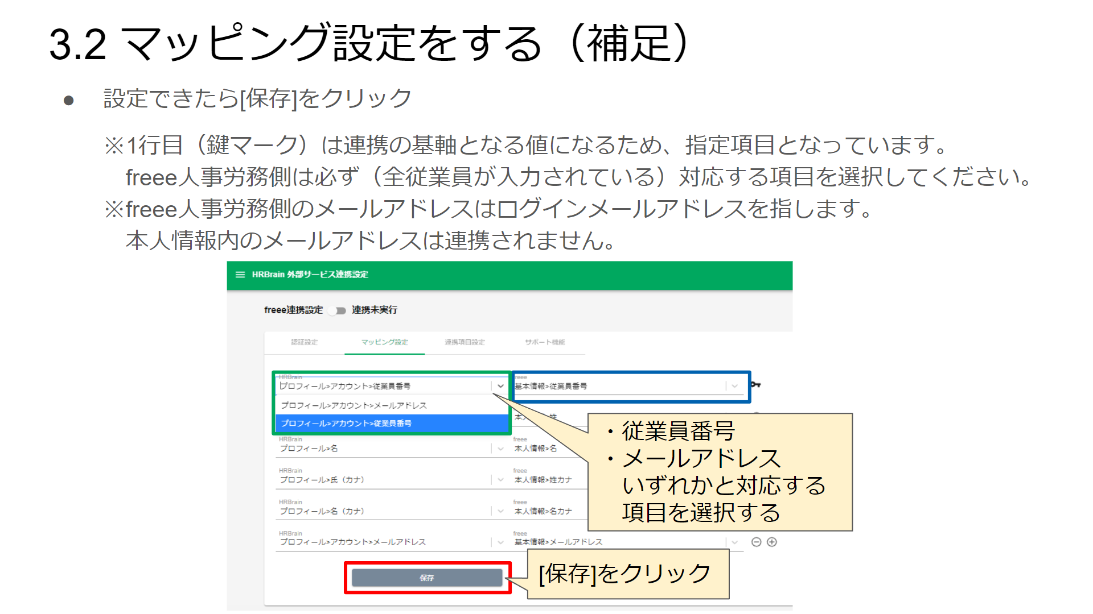The width and height of the screenshot is (1093, 614).
Task: Click the key icon beside first mapping row
Action: click(755, 385)
